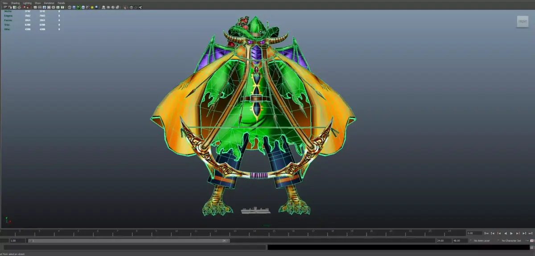
Task: Click the white cube default material icon
Action: pyautogui.click(x=83, y=7)
